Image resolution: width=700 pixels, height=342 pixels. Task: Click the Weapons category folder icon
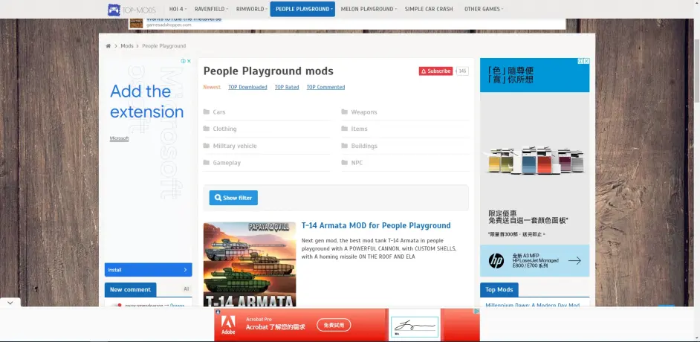[x=345, y=112]
